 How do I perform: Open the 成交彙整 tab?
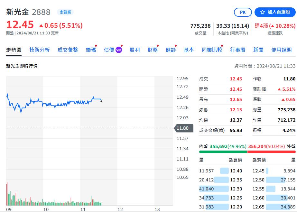(68, 50)
